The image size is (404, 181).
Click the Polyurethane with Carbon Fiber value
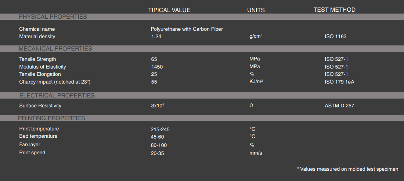tap(187, 29)
